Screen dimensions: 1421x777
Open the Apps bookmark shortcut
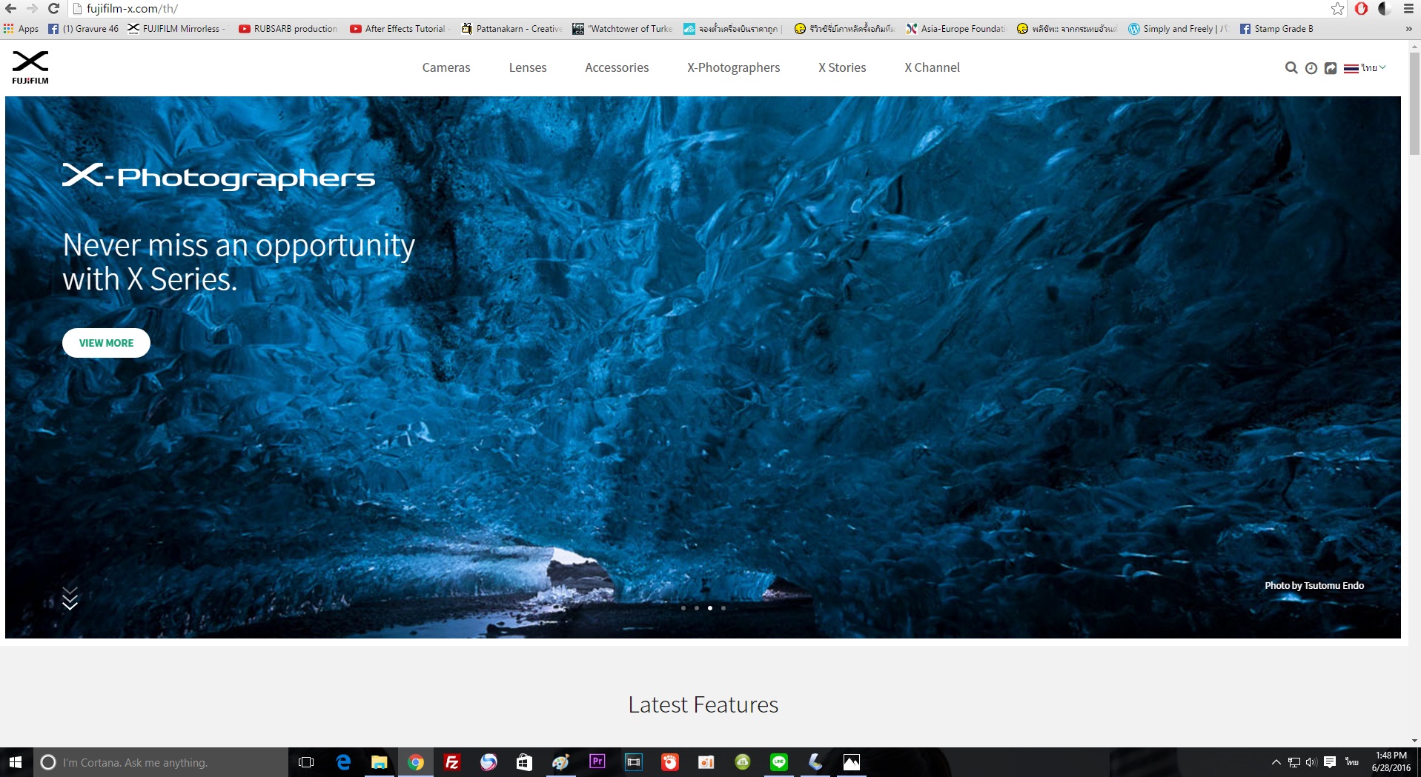21,29
